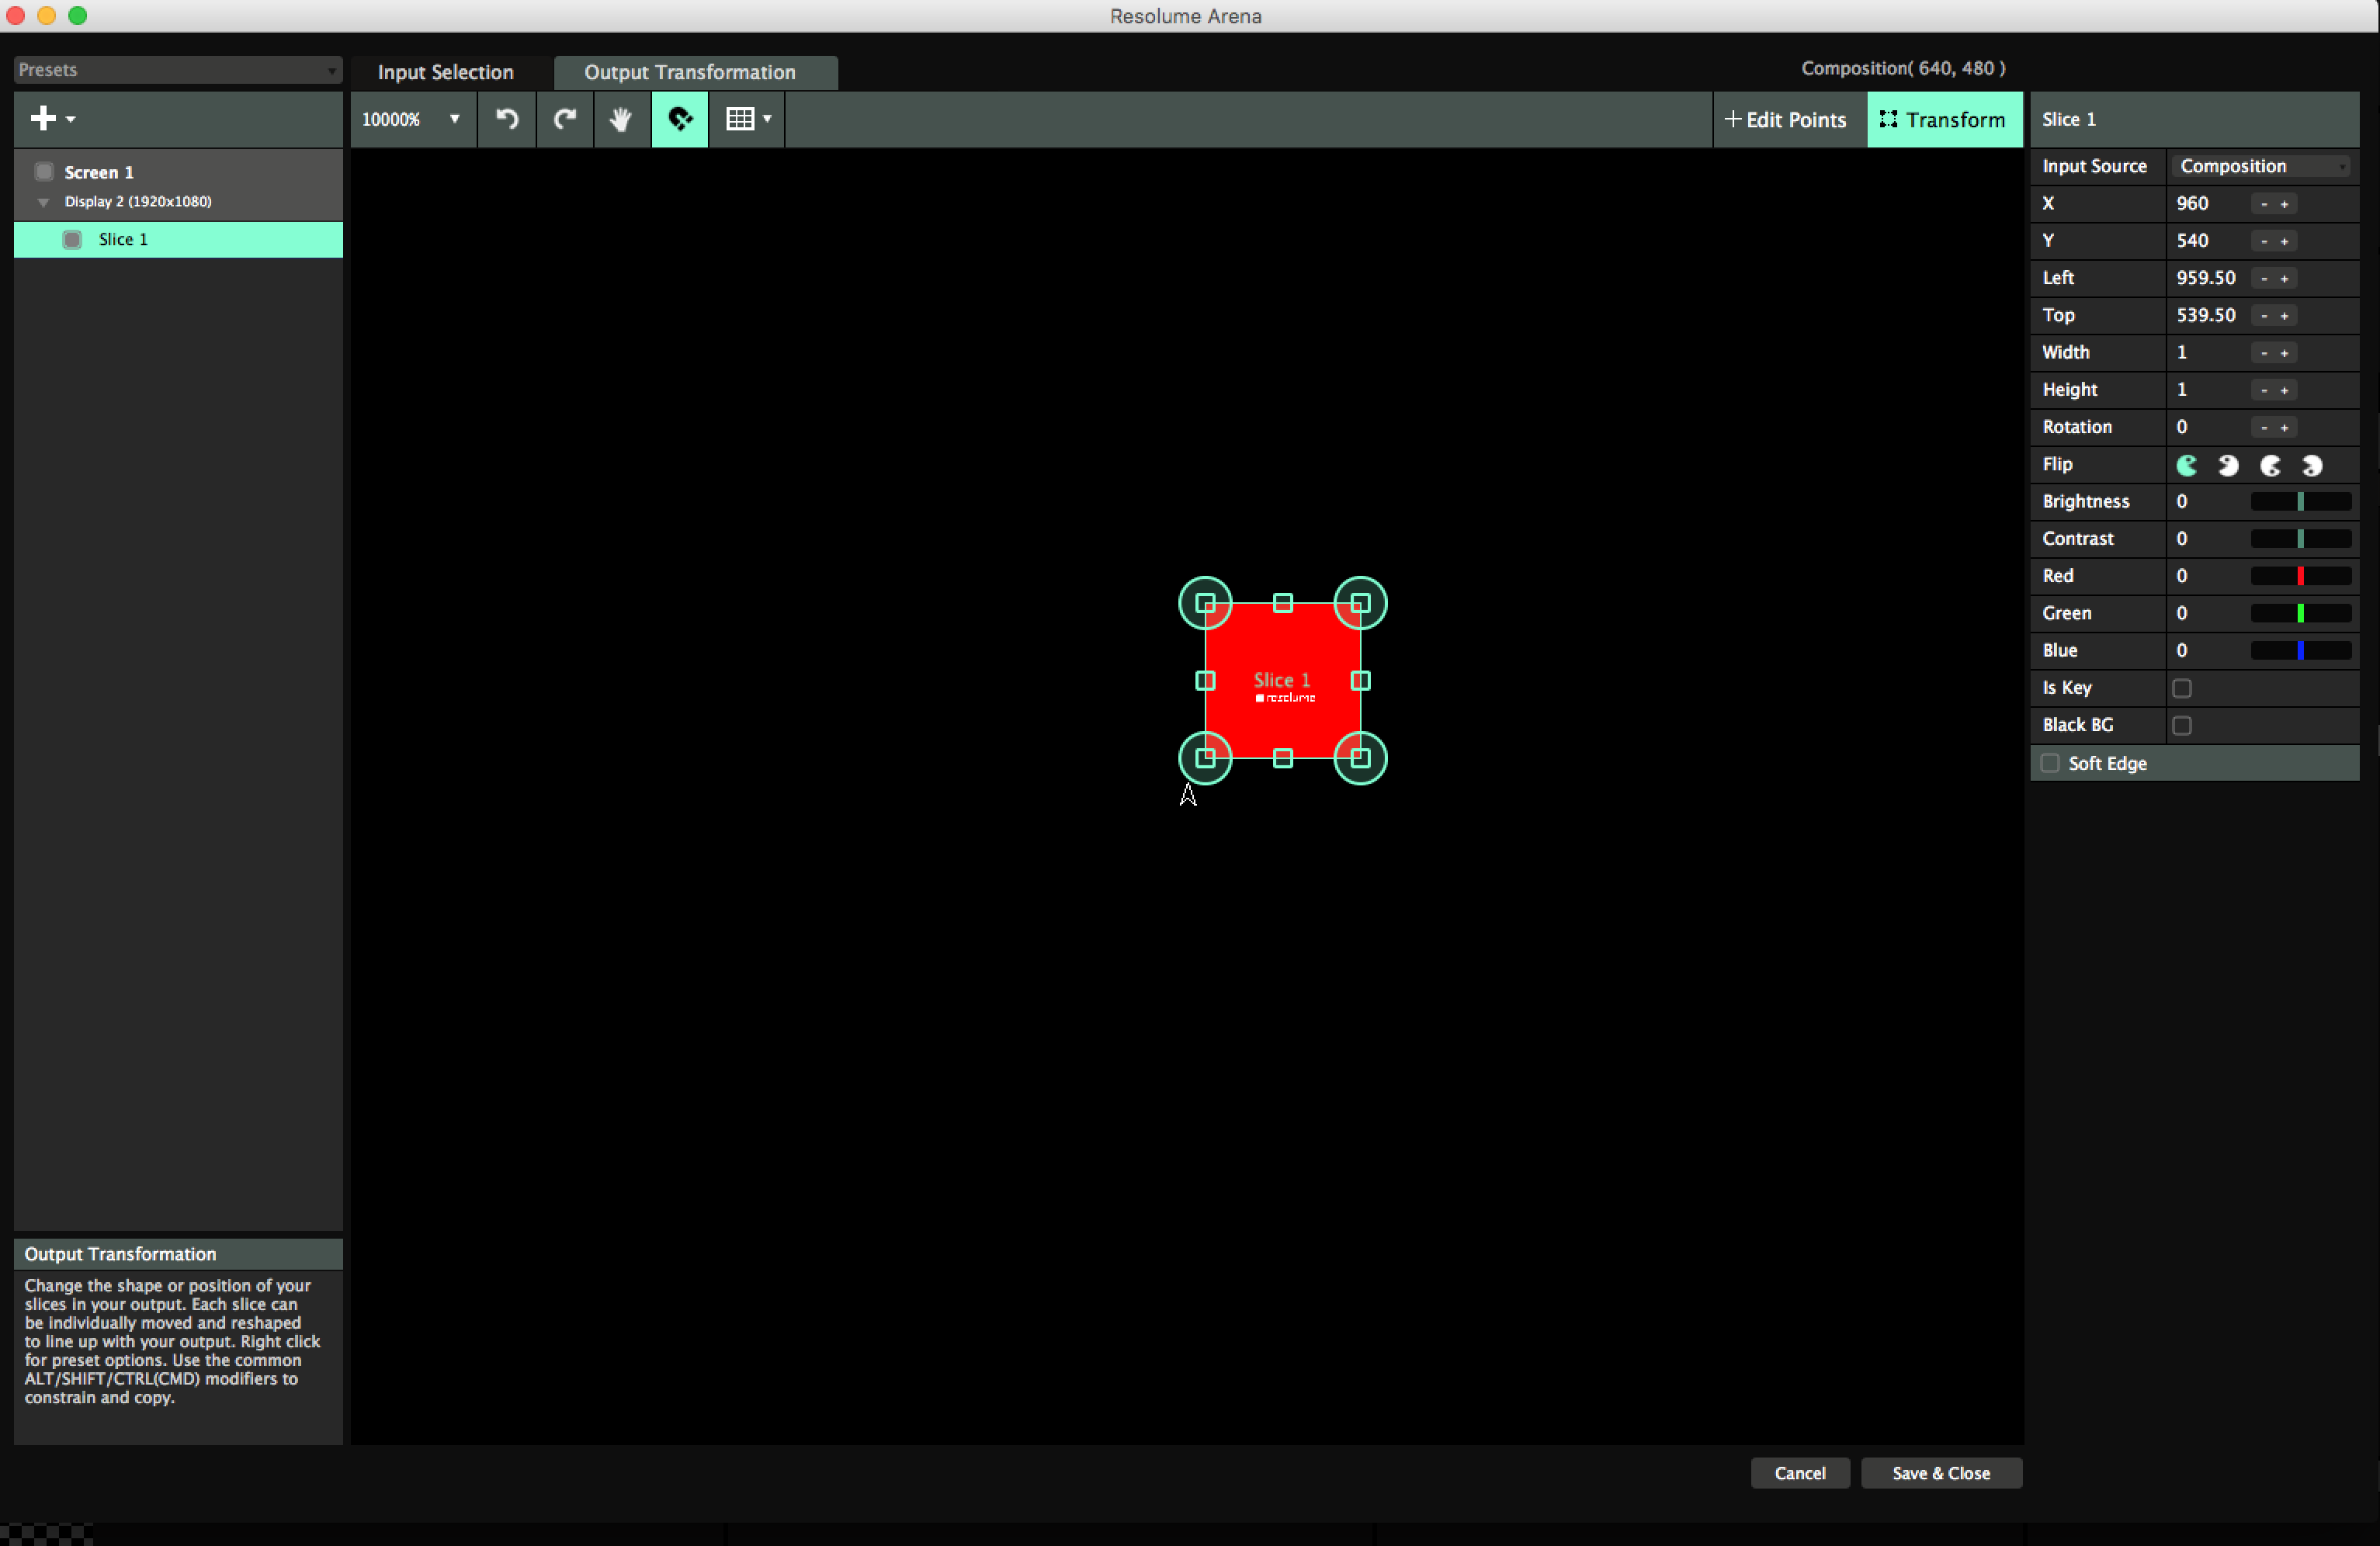Click the undo arrow icon
Viewport: 2380px width, 1546px height.
pyautogui.click(x=507, y=119)
